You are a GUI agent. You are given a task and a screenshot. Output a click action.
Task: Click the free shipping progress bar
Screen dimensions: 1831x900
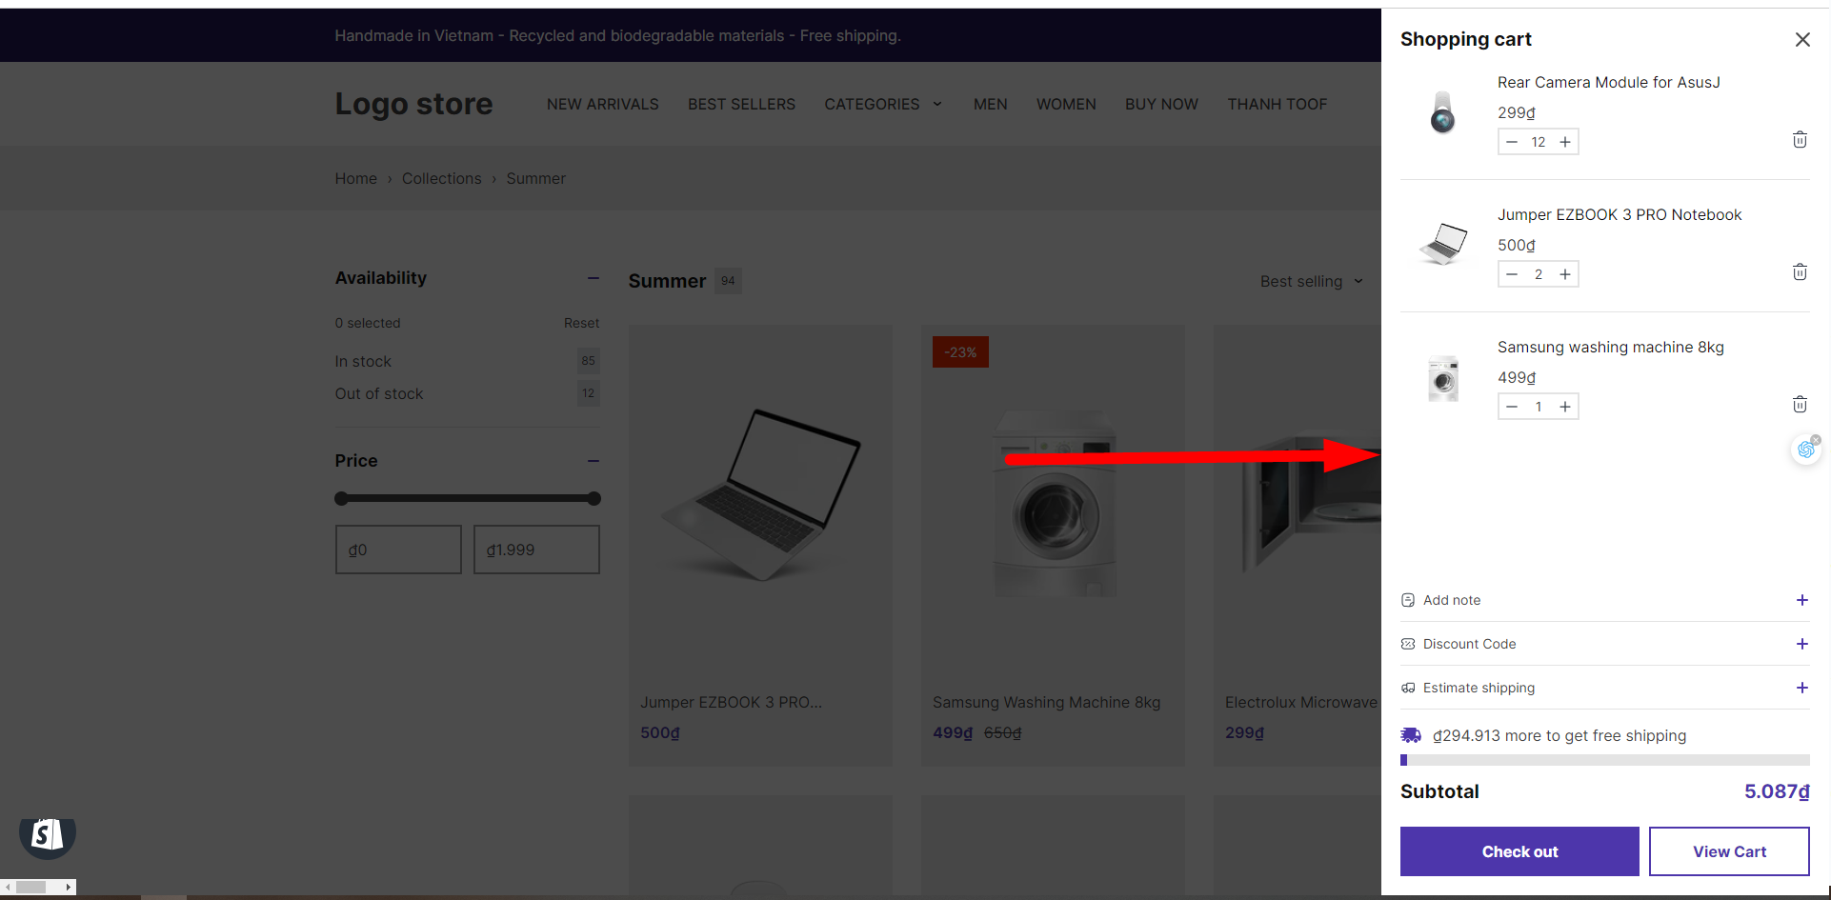[1605, 760]
